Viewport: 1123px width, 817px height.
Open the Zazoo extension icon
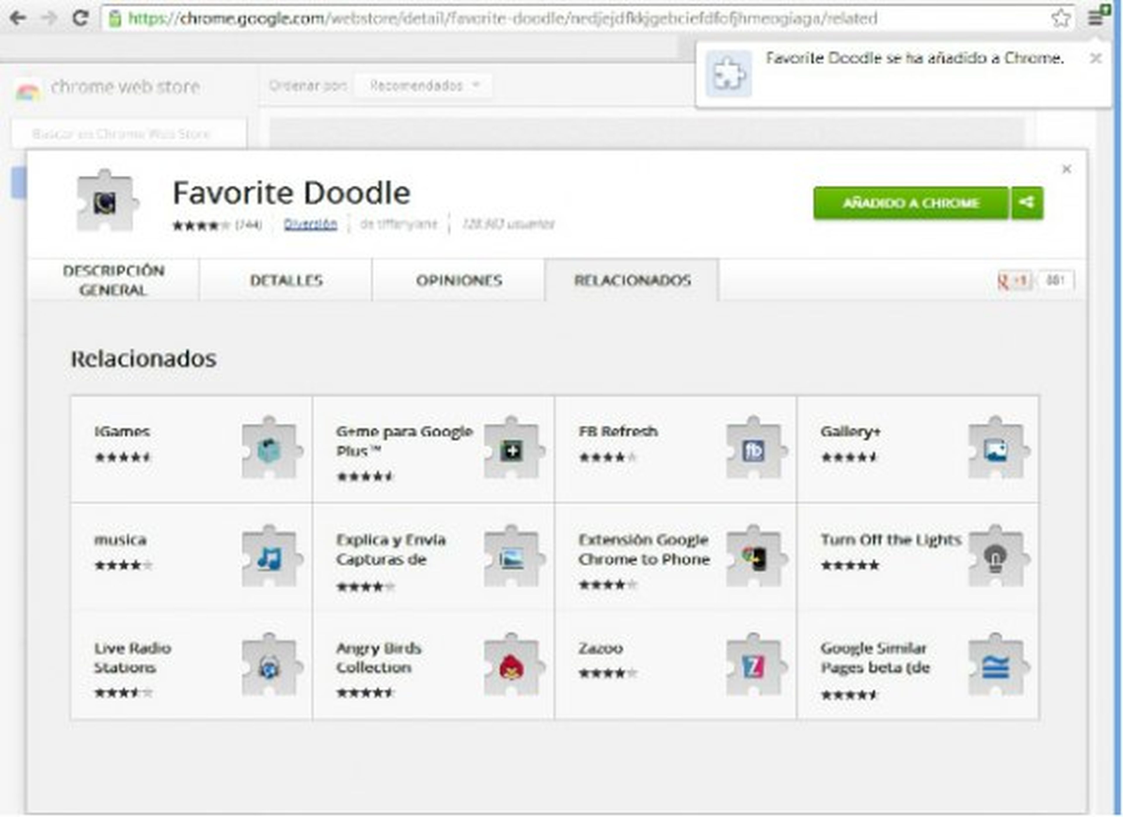click(754, 667)
